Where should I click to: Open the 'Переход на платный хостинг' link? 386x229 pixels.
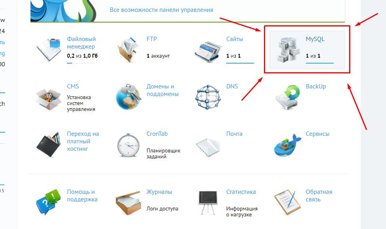[83, 141]
